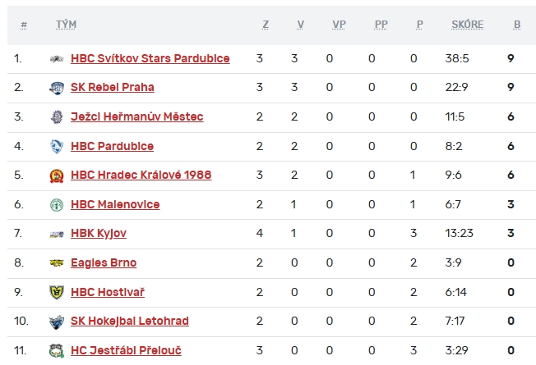The image size is (536, 365).
Task: Click the SK Rebel Praha logo
Action: point(57,88)
